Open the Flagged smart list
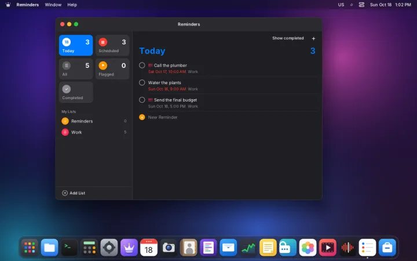This screenshot has height=261, width=417. (112, 68)
